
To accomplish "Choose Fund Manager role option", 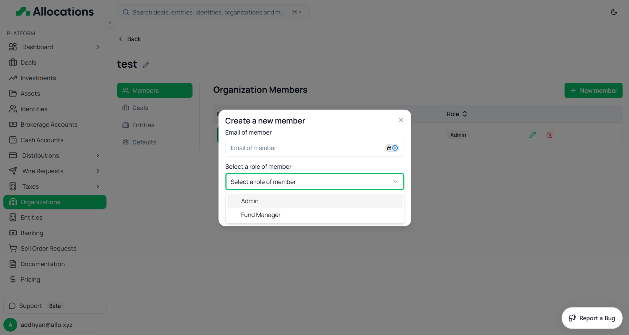I will click(x=260, y=215).
